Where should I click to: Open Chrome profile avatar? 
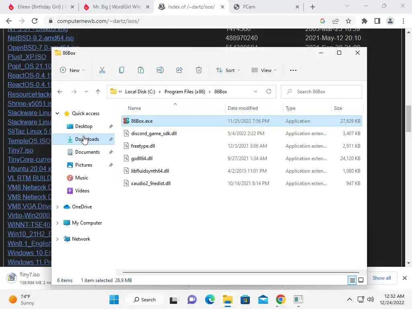click(x=390, y=21)
